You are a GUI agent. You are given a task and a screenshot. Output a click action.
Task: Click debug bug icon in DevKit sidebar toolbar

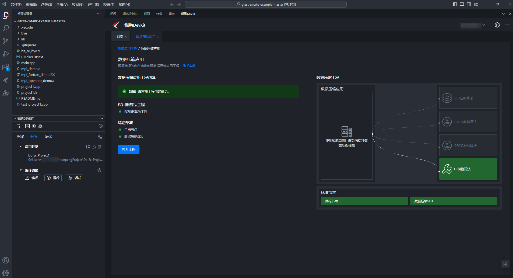(x=40, y=126)
